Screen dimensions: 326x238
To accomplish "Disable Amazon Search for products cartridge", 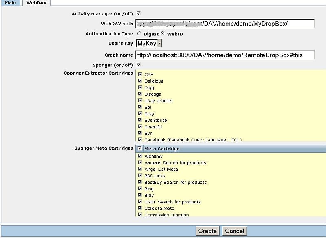I will (x=140, y=163).
